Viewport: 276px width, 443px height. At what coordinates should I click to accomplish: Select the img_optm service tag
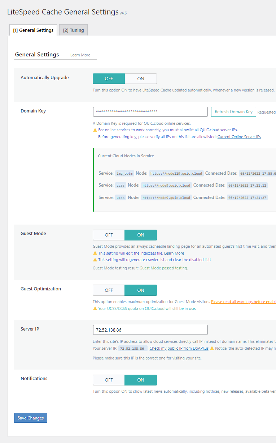(125, 174)
